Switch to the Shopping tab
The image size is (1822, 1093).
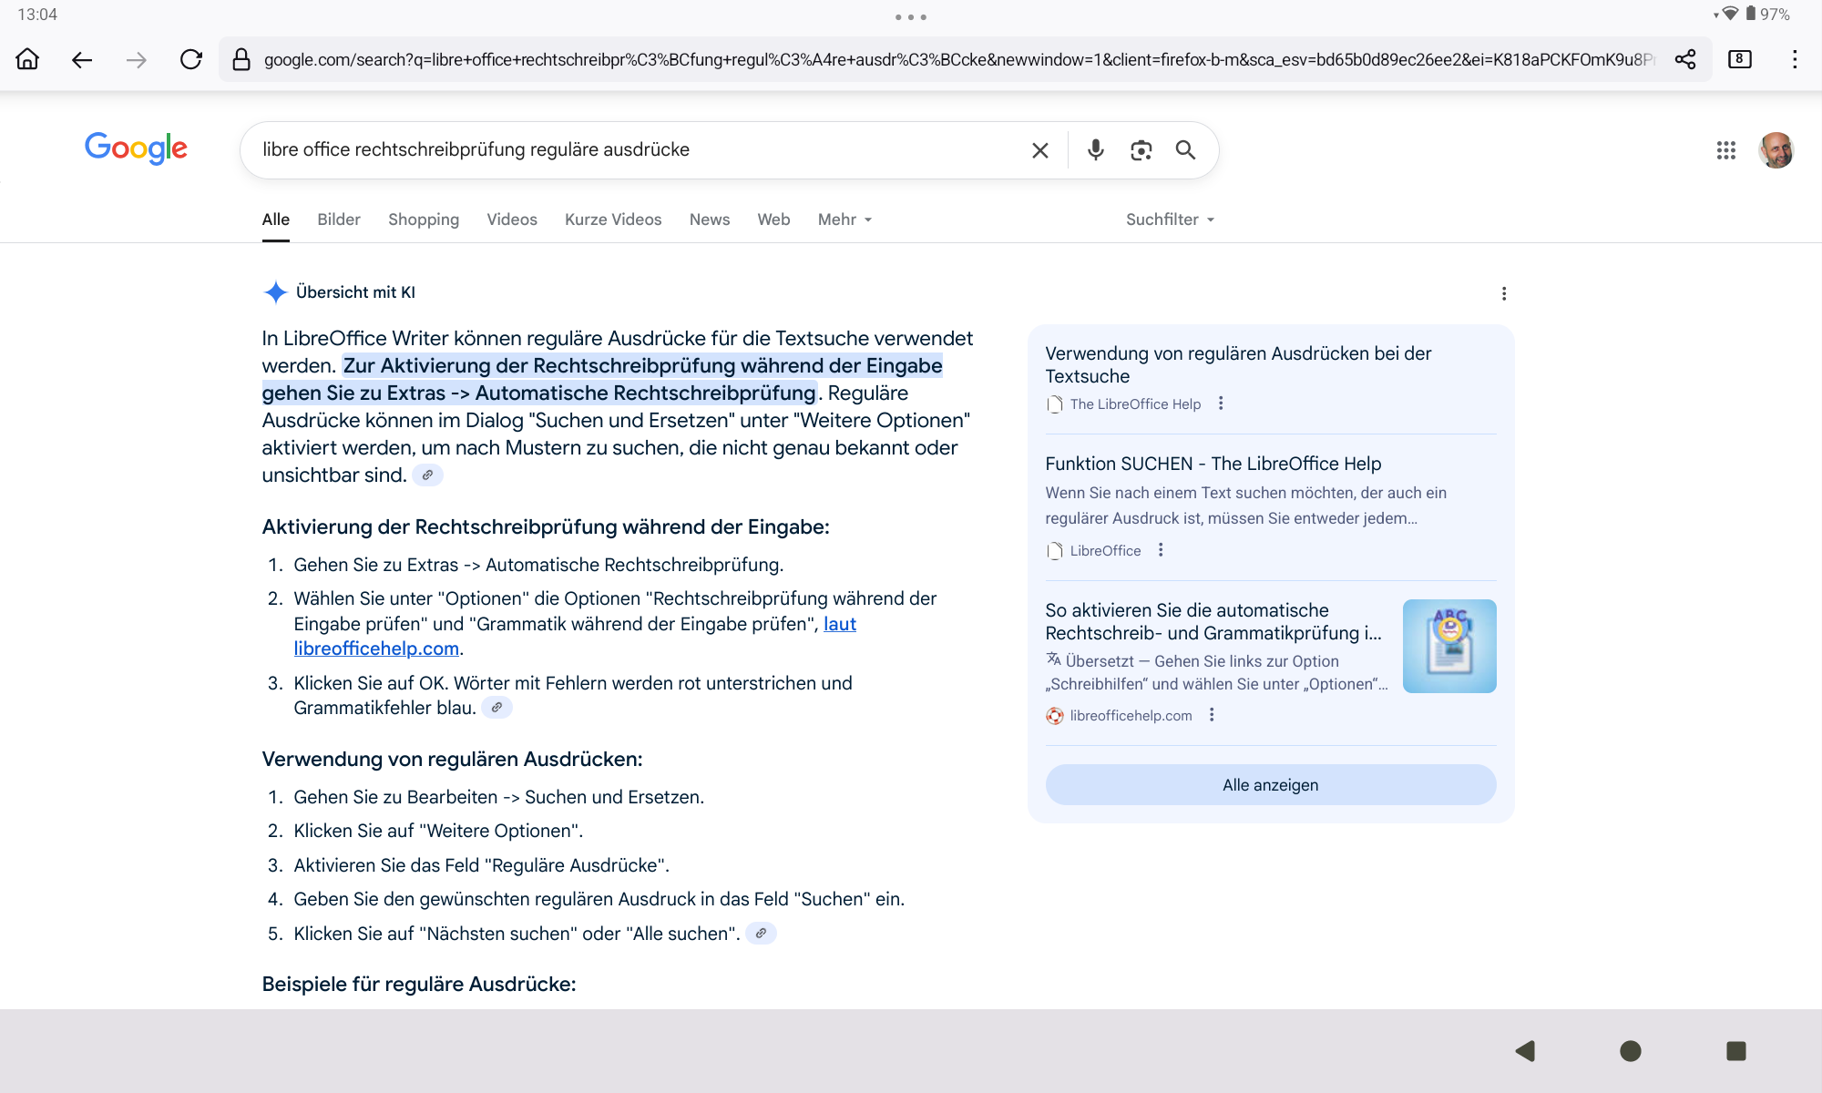[424, 220]
